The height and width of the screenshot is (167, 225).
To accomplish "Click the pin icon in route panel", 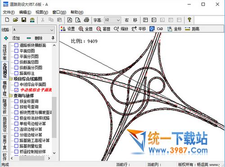I will click(x=53, y=38).
